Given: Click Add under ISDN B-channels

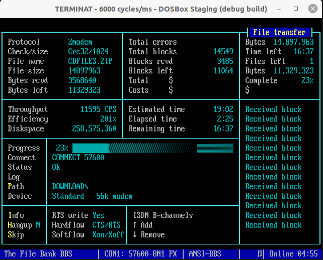Looking at the screenshot, I should (146, 225).
